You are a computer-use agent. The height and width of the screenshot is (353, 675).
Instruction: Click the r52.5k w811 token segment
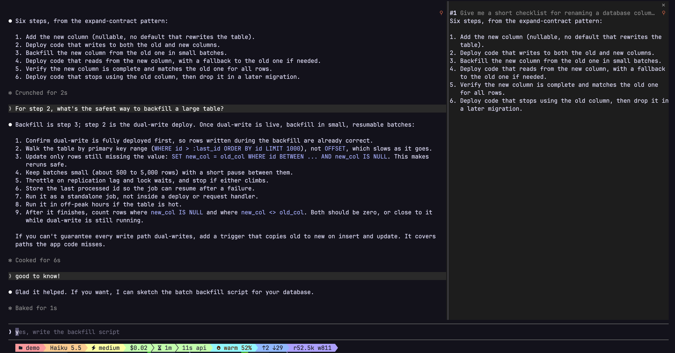[313, 348]
